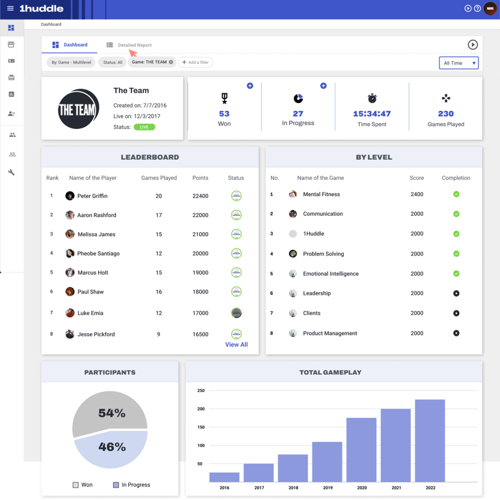
Task: Click Clients completion play icon
Action: (x=456, y=313)
